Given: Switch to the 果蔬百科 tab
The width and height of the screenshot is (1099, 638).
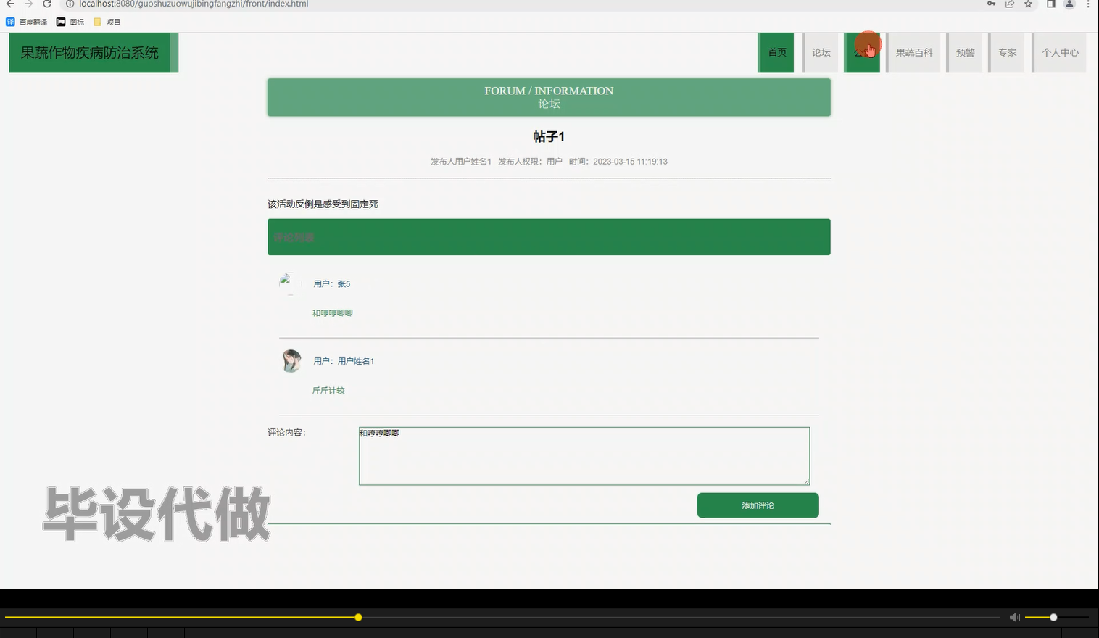Looking at the screenshot, I should click(x=913, y=52).
